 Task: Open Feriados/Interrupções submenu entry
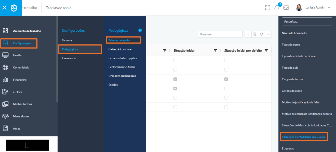(122, 58)
